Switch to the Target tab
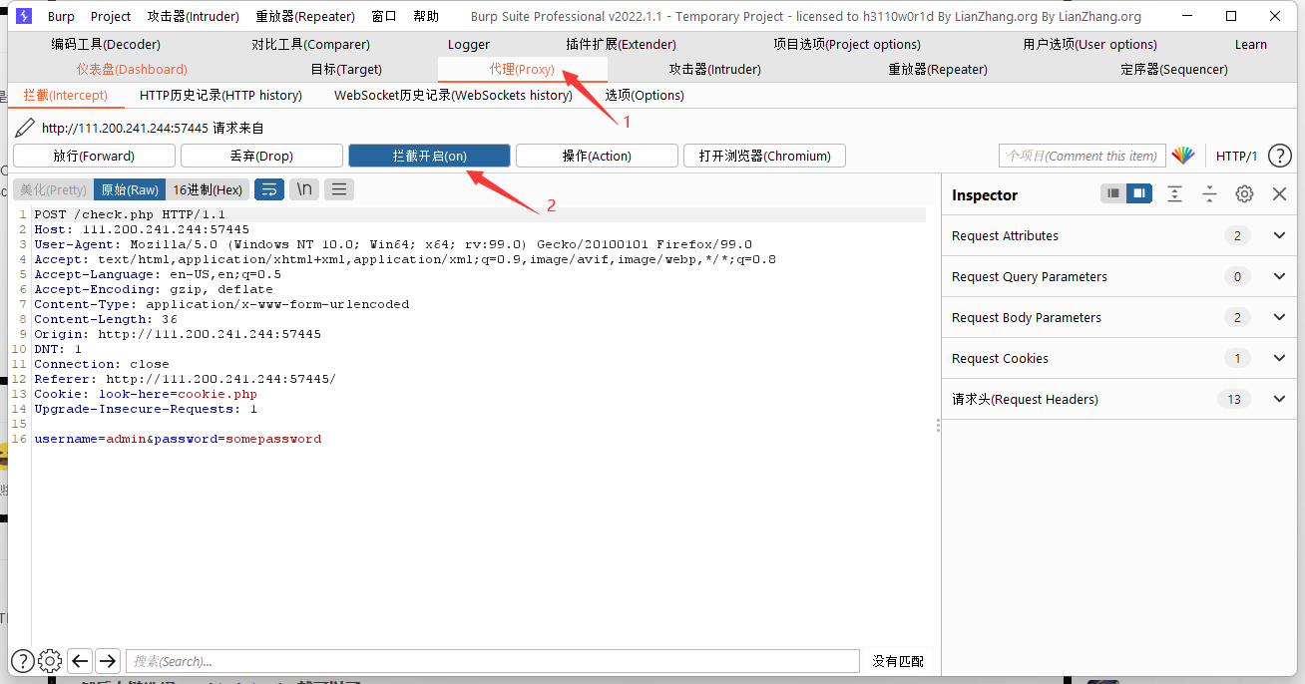The width and height of the screenshot is (1305, 684). [346, 69]
